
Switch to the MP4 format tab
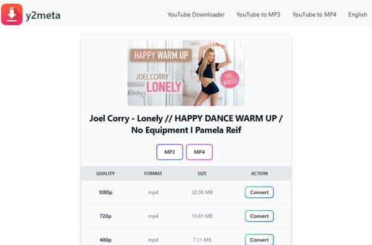click(199, 152)
